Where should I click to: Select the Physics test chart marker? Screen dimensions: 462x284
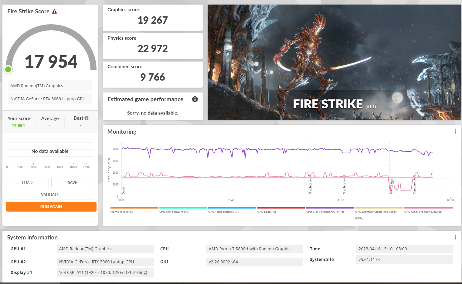tap(391, 186)
